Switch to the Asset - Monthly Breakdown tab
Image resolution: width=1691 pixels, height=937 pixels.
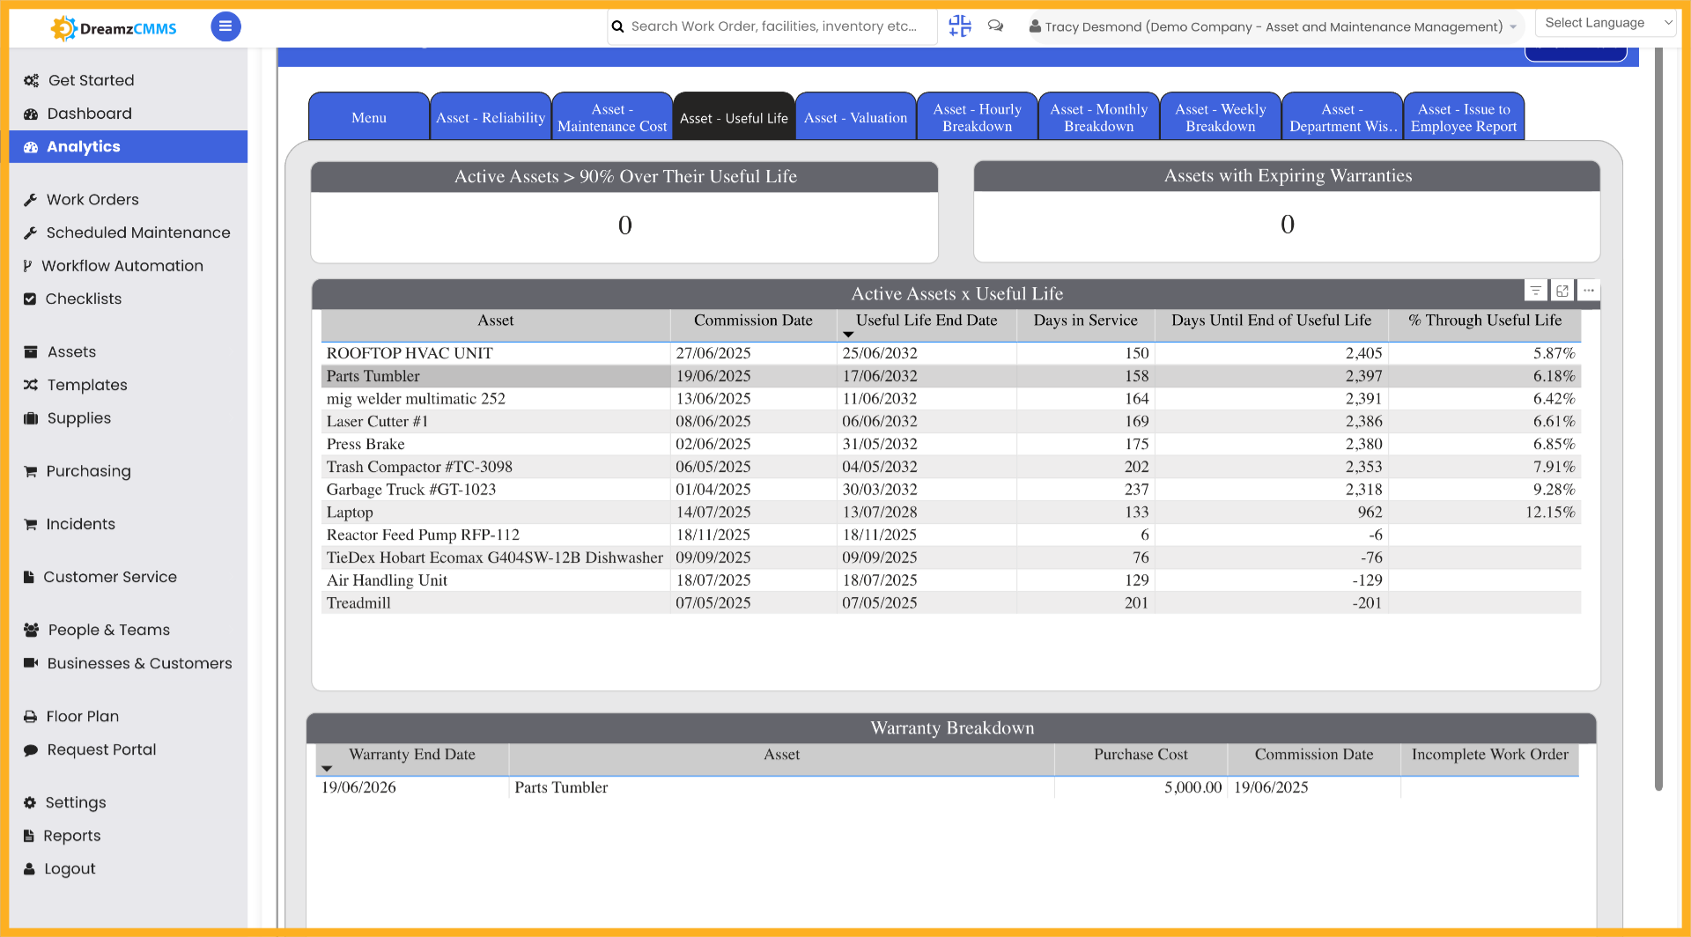click(x=1098, y=115)
